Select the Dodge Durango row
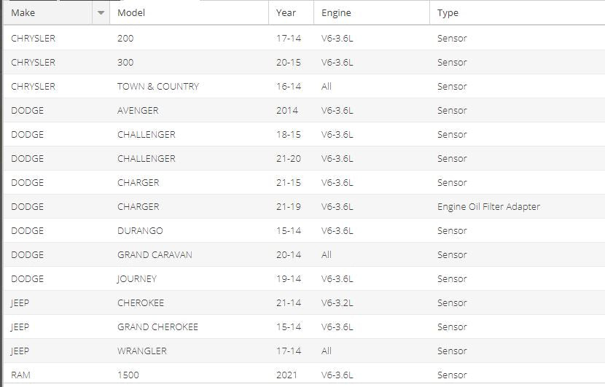605x387 pixels. 304,230
